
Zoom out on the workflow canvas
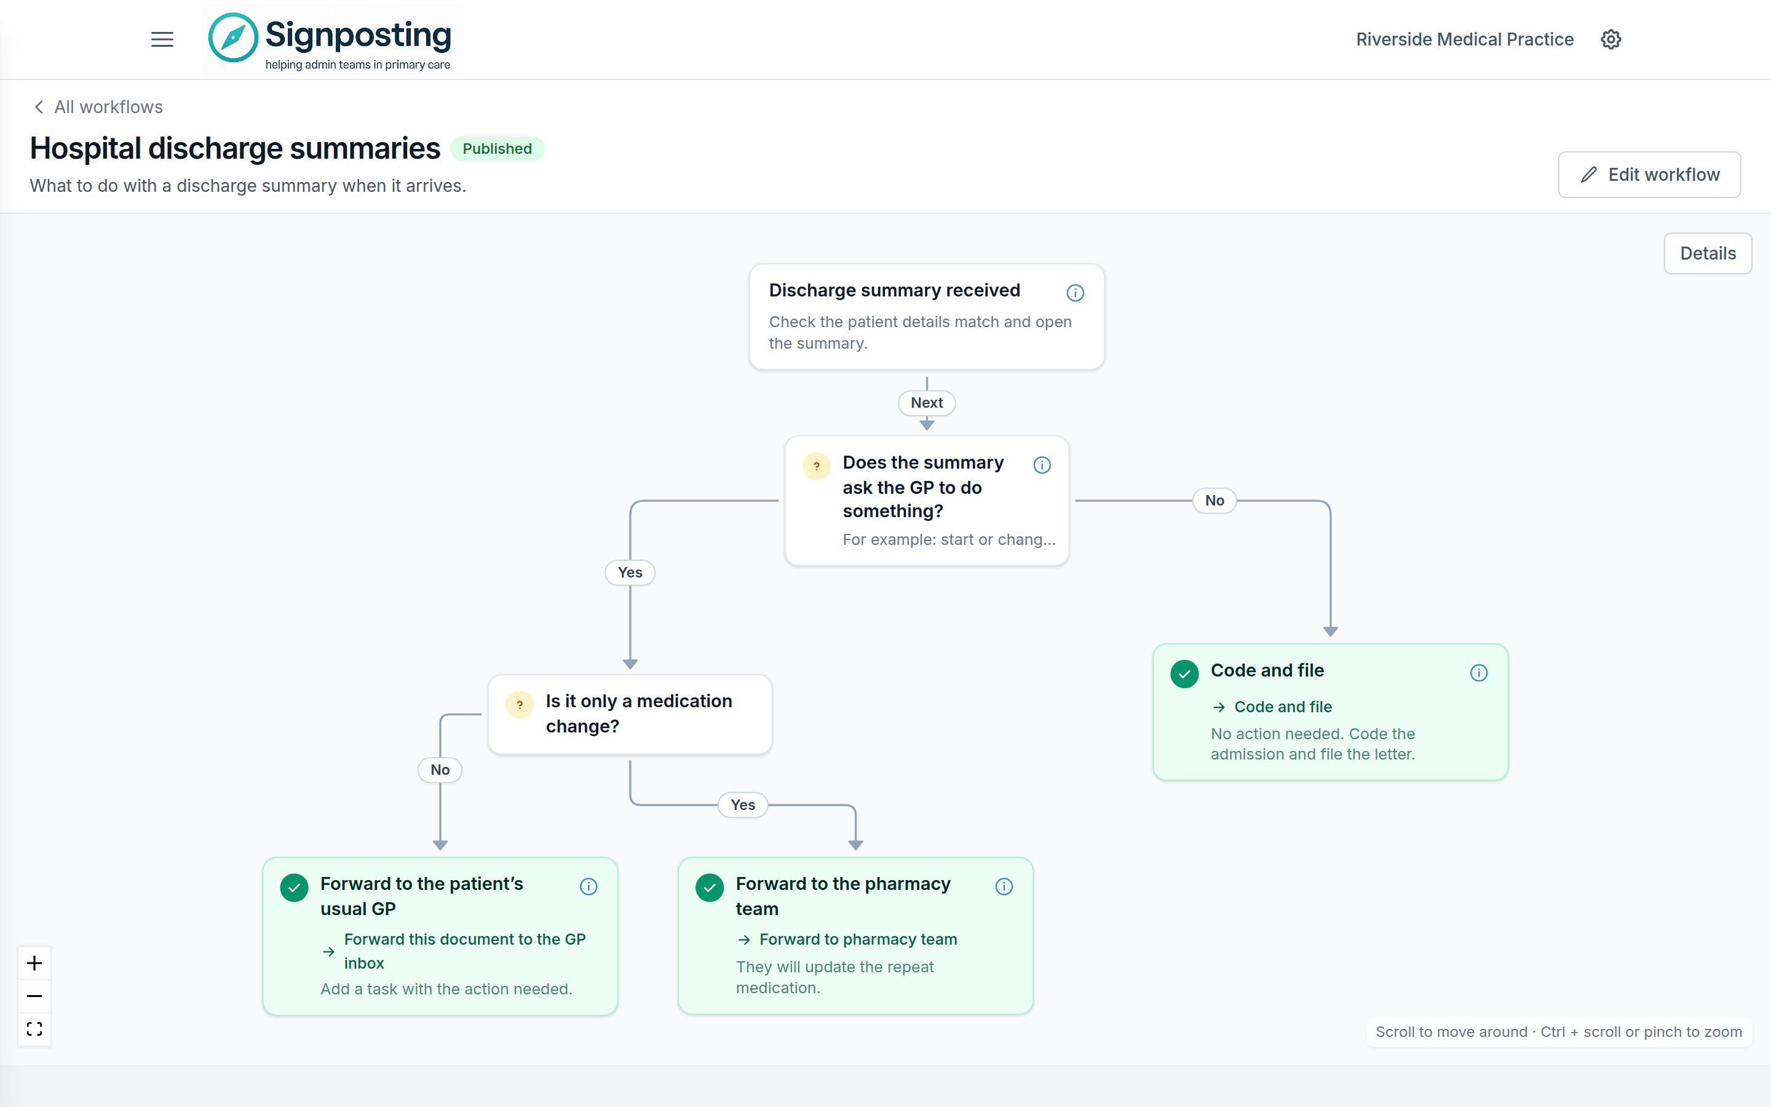point(34,996)
